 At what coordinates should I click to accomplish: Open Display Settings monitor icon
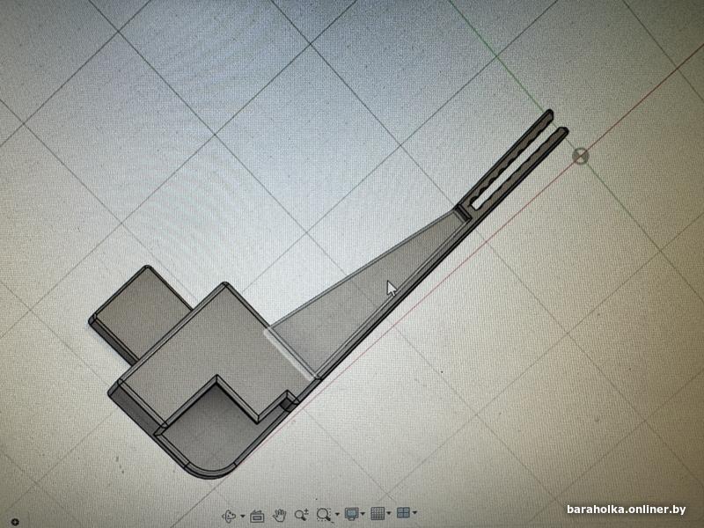(351, 513)
